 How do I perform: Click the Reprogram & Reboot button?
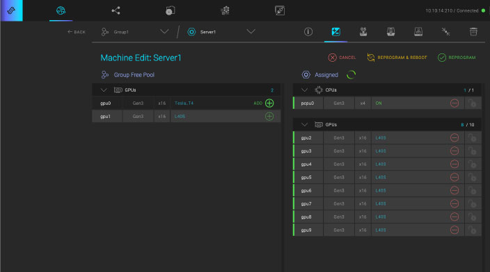(x=397, y=58)
